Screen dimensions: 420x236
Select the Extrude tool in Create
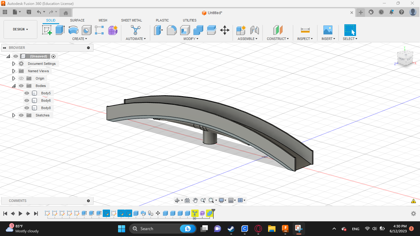coord(60,30)
